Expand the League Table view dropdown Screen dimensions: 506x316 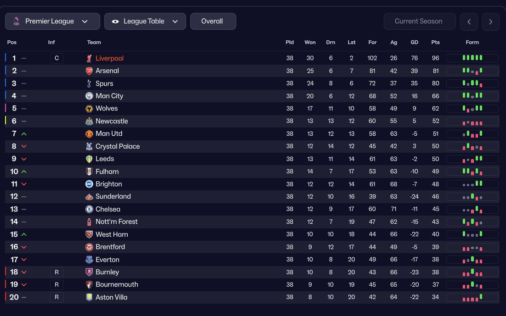(145, 21)
